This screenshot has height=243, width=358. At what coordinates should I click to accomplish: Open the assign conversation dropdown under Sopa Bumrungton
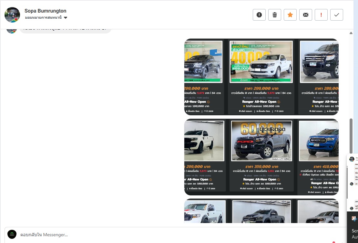pos(46,17)
